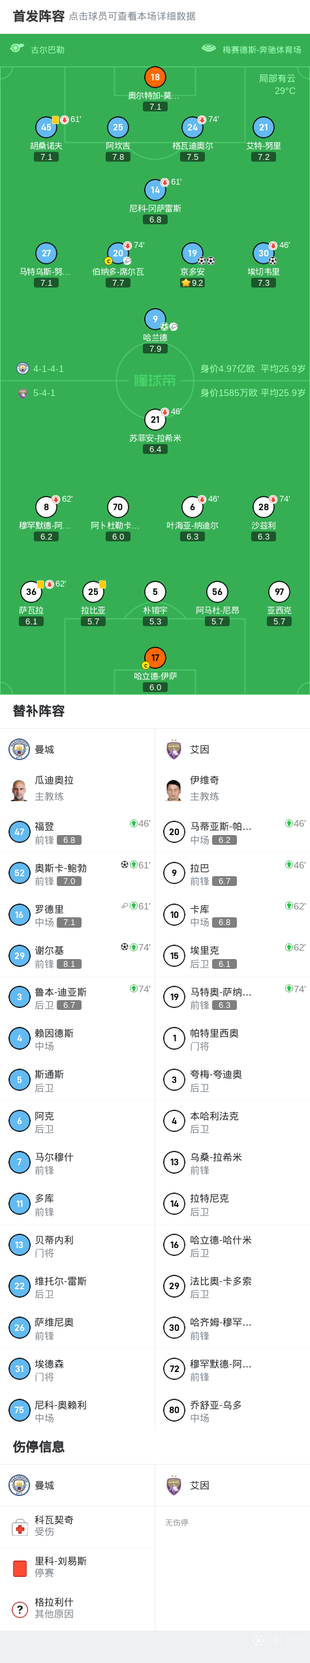View substitute 谢尔基 number 29 details

click(x=78, y=956)
